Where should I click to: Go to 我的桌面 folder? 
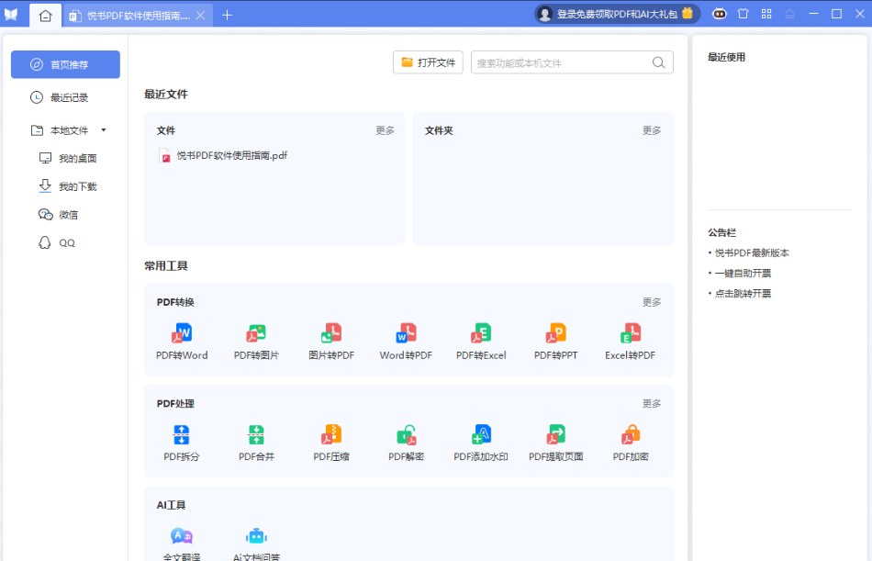point(68,159)
